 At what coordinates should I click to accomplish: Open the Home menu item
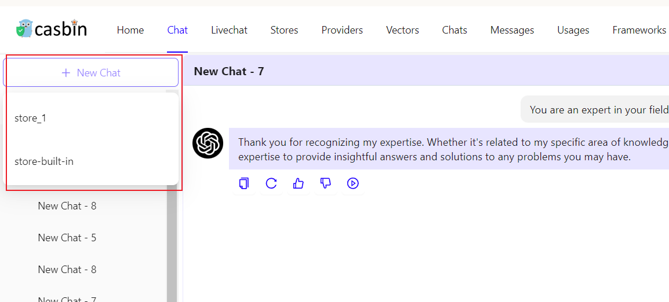coord(130,30)
